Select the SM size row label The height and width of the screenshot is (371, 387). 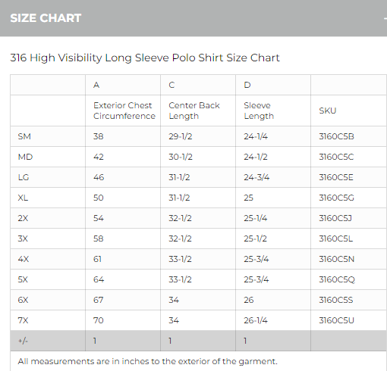(24, 136)
